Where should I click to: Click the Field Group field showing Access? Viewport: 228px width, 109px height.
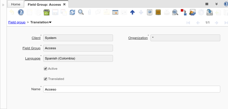click(x=78, y=48)
